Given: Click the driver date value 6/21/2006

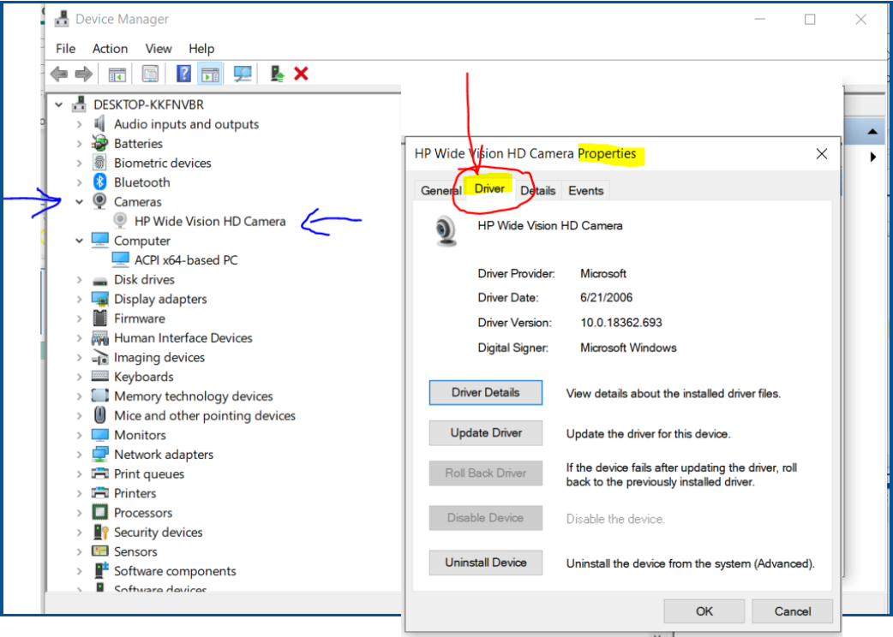Looking at the screenshot, I should click(x=606, y=297).
